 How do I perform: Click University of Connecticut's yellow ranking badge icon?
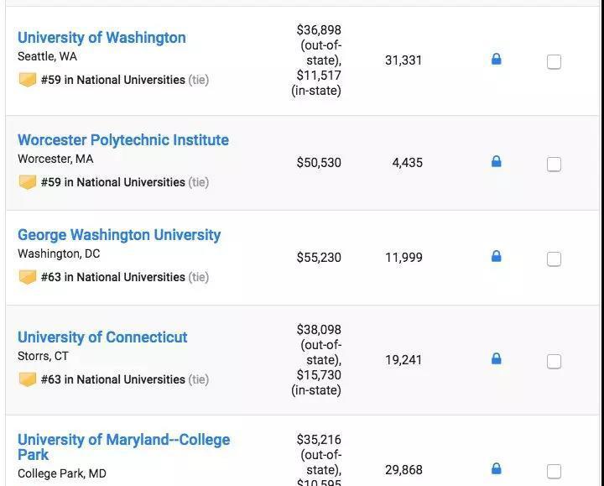pos(28,379)
